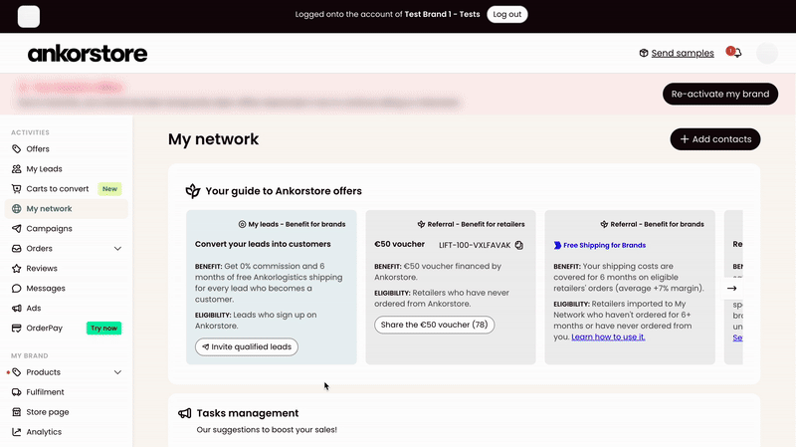Log out of Test Brand account
Viewport: 796px width, 447px height.
point(507,14)
